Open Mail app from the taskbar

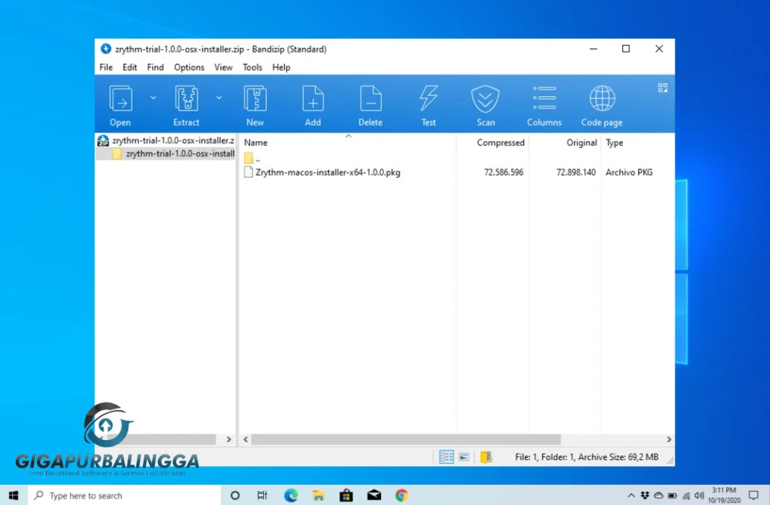pyautogui.click(x=374, y=495)
